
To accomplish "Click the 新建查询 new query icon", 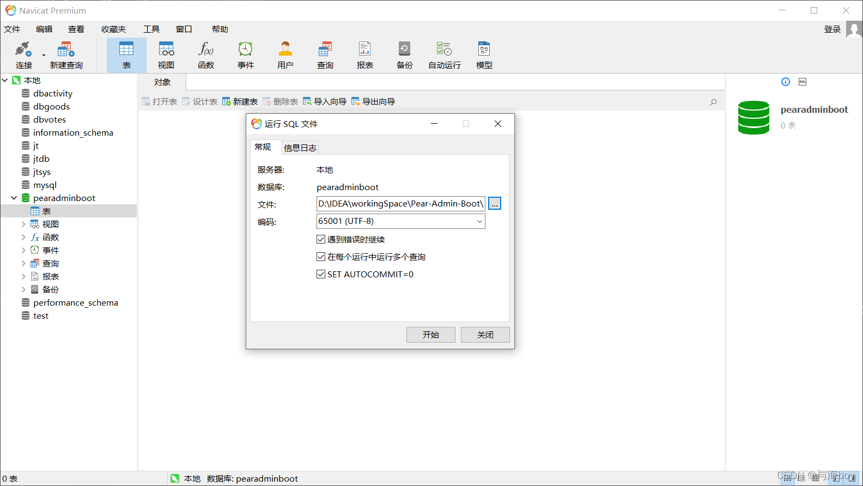I will tap(66, 55).
